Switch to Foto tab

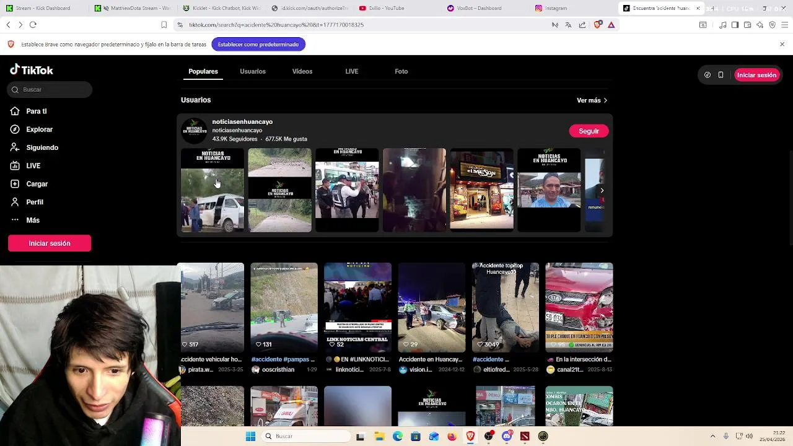[x=401, y=71]
